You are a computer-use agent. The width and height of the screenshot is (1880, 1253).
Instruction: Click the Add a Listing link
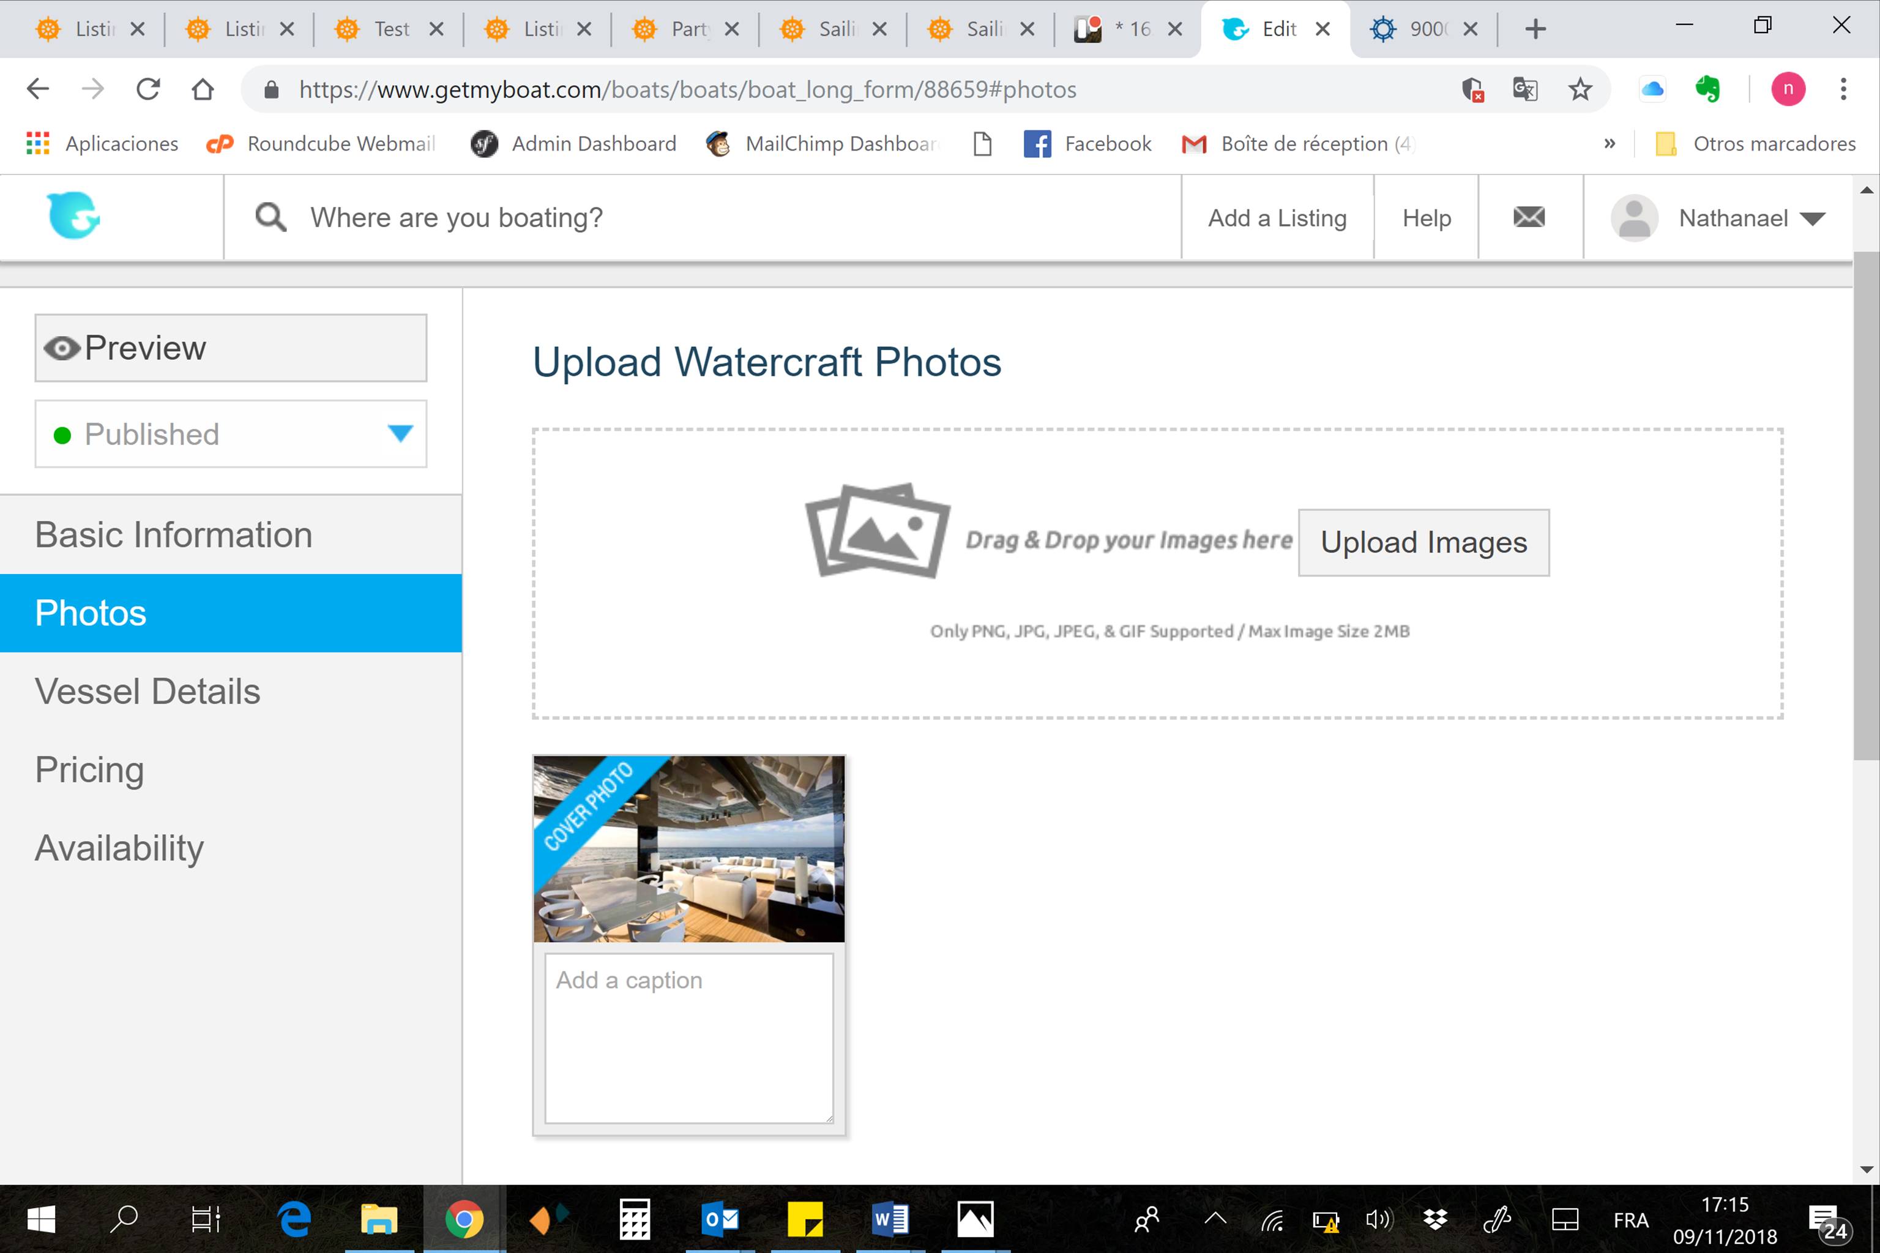[x=1276, y=217]
